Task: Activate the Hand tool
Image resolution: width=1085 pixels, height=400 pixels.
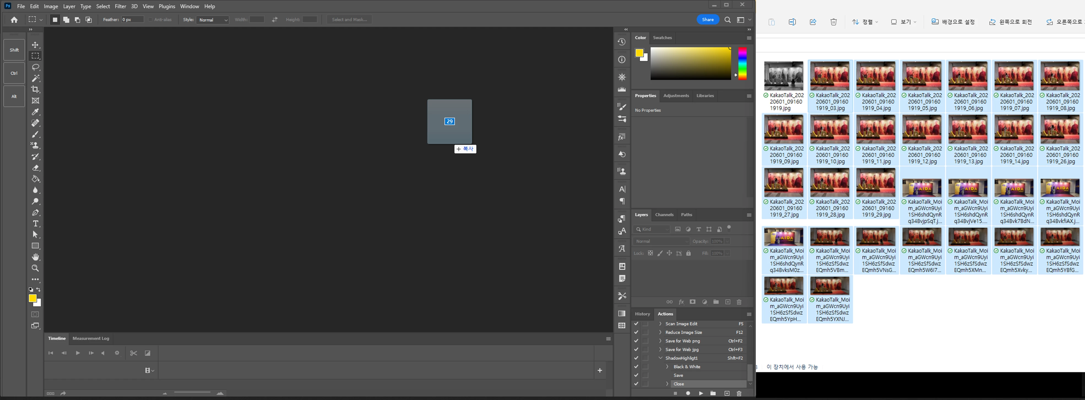Action: (35, 256)
